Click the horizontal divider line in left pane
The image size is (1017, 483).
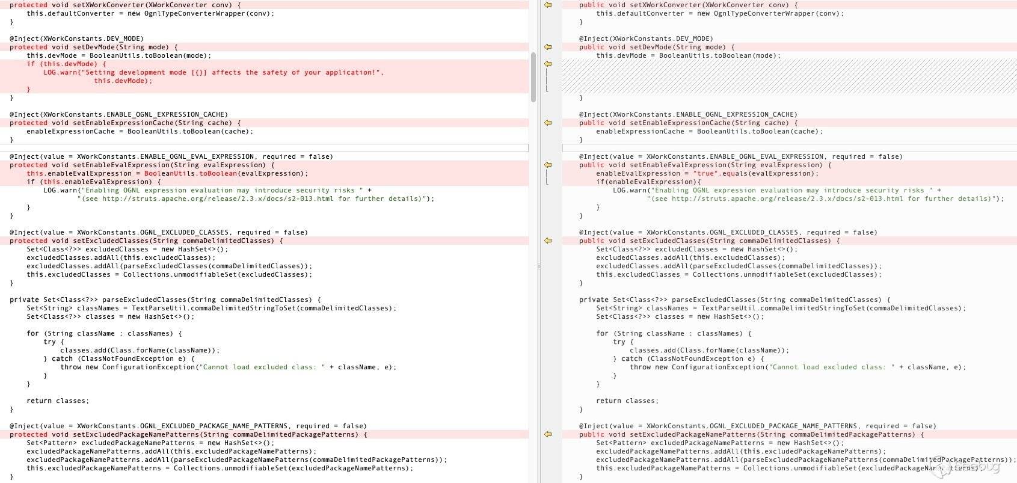point(265,148)
